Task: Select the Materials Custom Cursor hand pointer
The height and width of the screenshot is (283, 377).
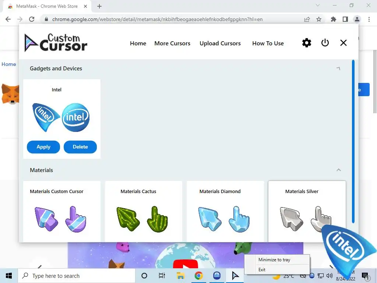Action: click(x=75, y=219)
